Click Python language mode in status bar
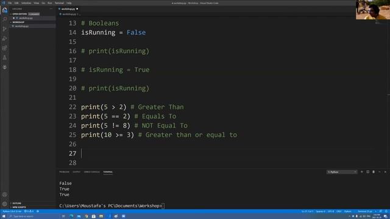This screenshot has height=219, width=390. 348,211
